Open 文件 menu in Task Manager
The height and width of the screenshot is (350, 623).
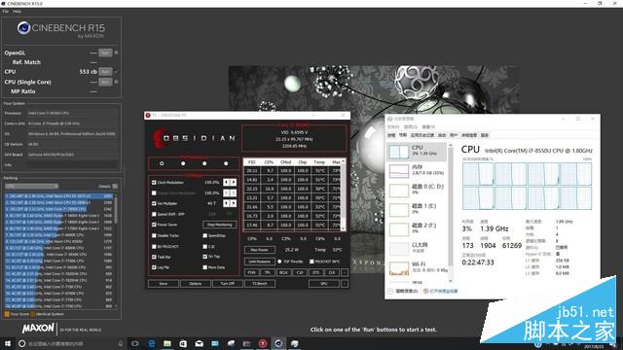coord(393,127)
